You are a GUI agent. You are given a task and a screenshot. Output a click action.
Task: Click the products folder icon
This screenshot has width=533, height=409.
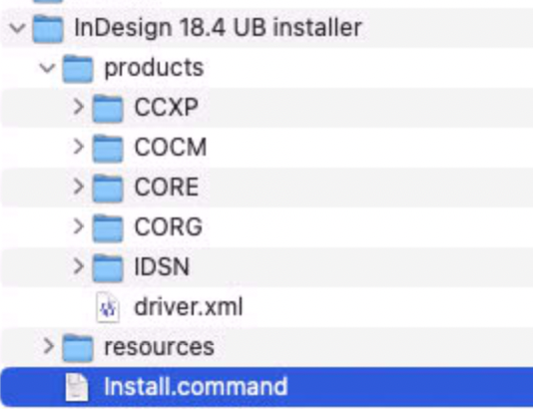tap(78, 69)
